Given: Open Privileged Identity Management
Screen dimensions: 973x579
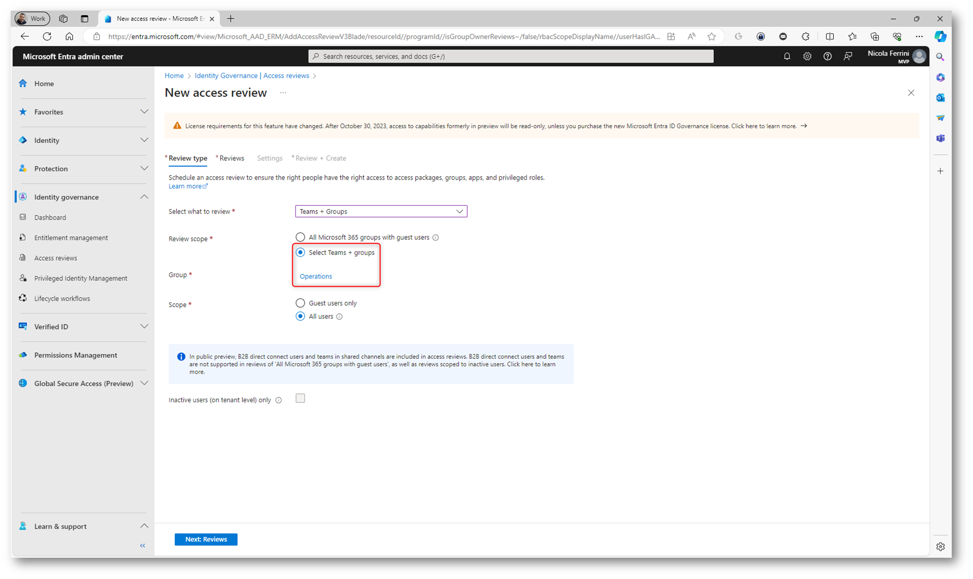Looking at the screenshot, I should [x=80, y=278].
